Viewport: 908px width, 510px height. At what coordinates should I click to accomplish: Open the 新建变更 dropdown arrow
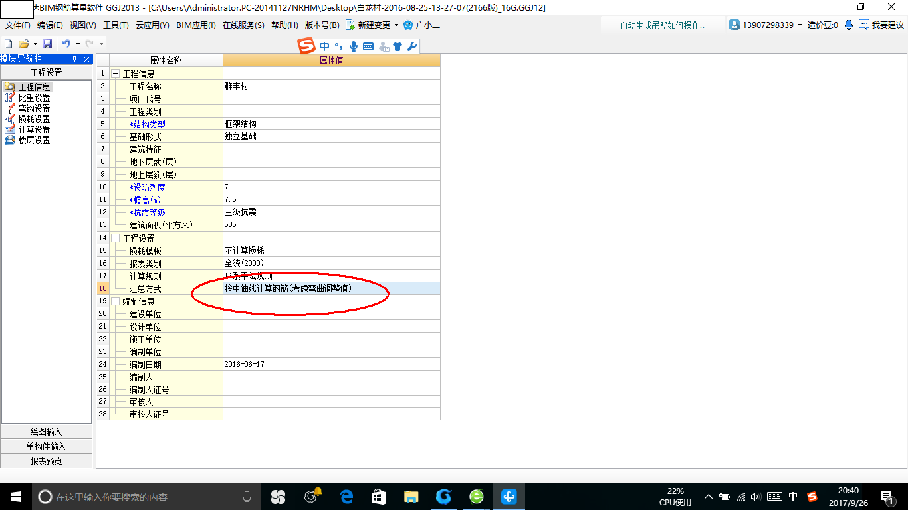[396, 25]
